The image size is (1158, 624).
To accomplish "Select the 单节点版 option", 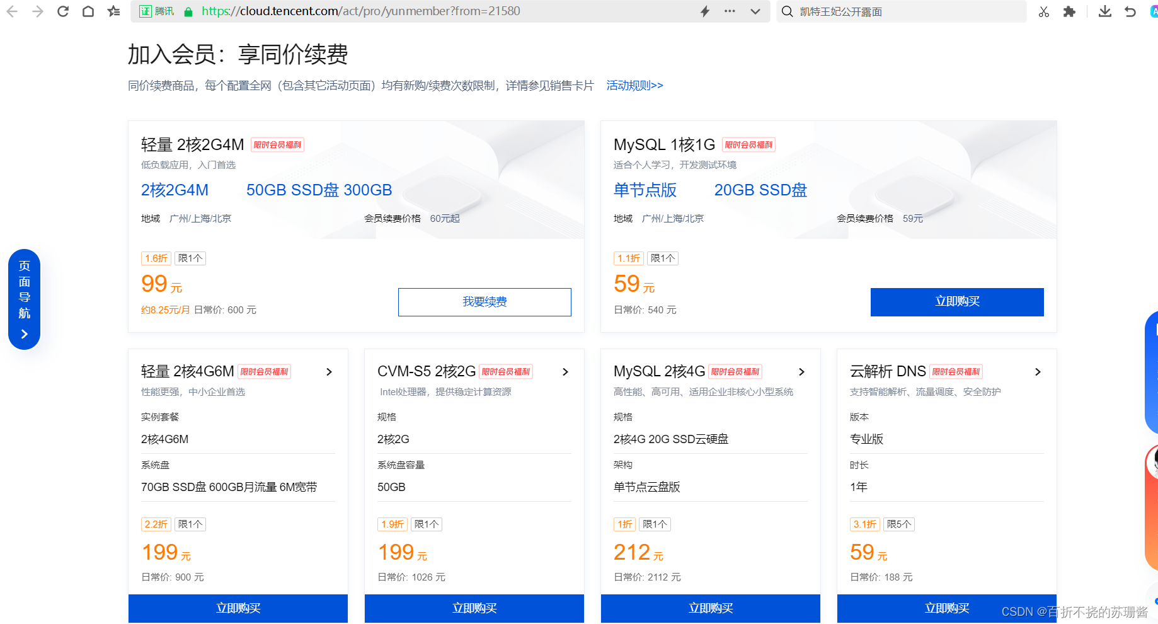I will (x=645, y=190).
